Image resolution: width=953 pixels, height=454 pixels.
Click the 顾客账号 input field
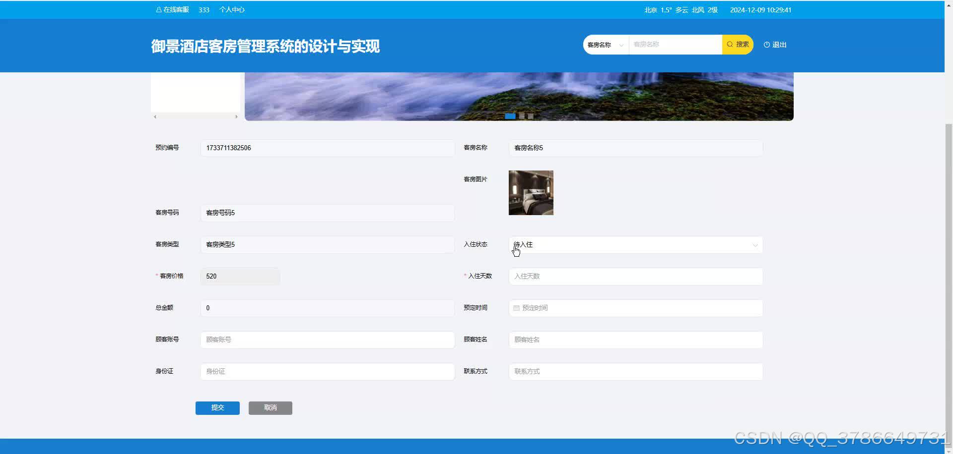tap(327, 340)
